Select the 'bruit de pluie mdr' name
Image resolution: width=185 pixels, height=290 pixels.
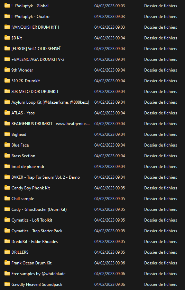(28, 167)
